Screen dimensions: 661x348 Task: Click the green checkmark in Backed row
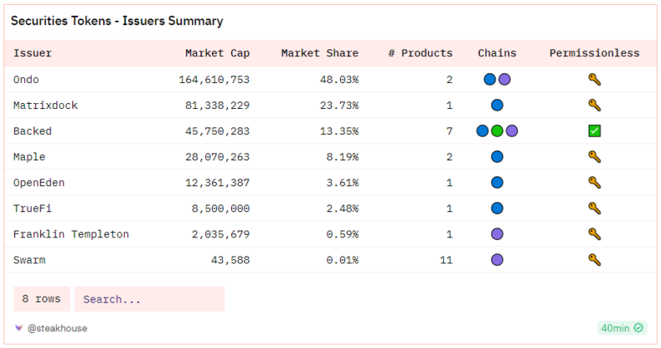pos(594,131)
